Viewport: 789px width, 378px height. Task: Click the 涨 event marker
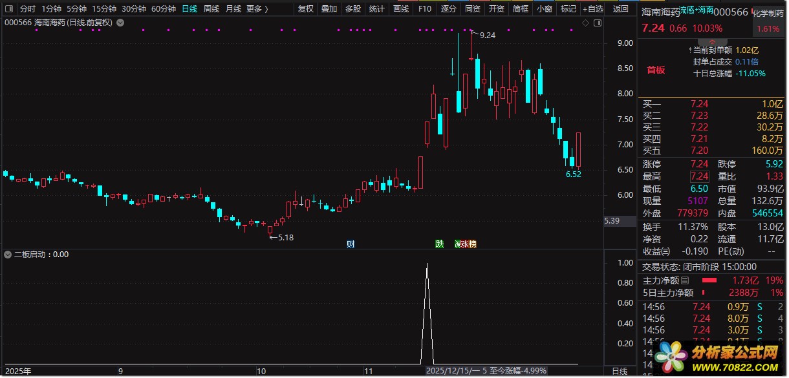coord(463,244)
